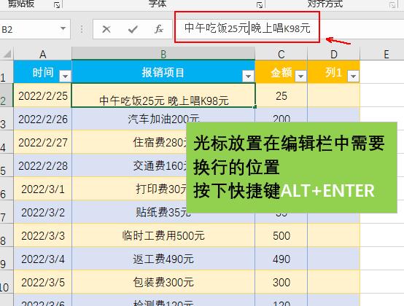The width and height of the screenshot is (404, 306).
Task: Click the 报销项目 header cell
Action: [163, 72]
